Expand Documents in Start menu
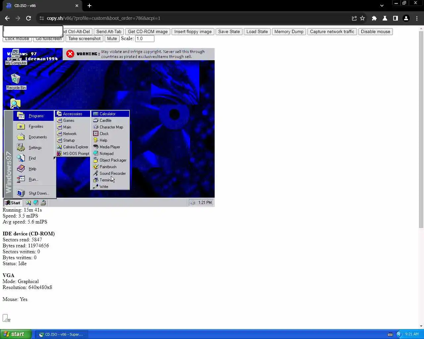424x339 pixels. [x=34, y=137]
